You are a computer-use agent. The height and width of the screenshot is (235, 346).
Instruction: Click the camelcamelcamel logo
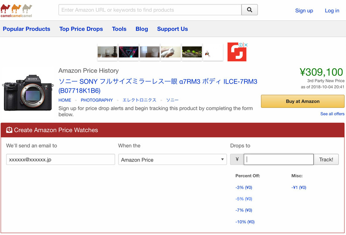(x=16, y=11)
